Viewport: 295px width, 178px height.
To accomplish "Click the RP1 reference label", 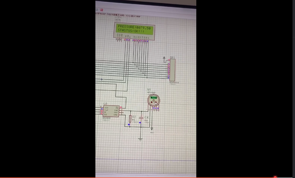I will pyautogui.click(x=172, y=57).
